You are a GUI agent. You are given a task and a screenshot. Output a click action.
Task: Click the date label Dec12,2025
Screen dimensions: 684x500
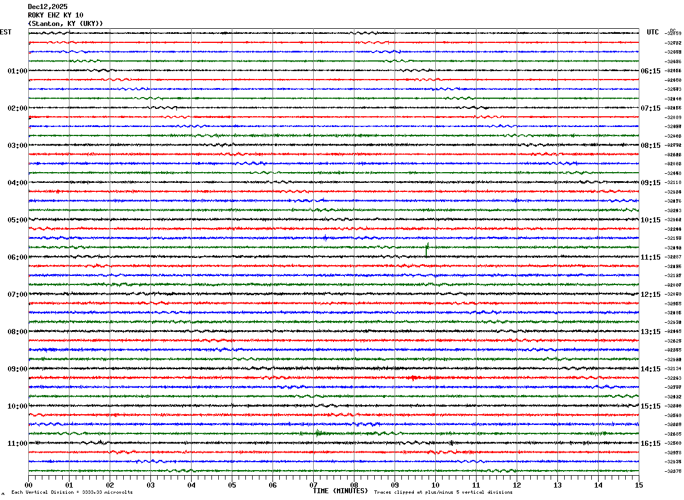pos(47,7)
